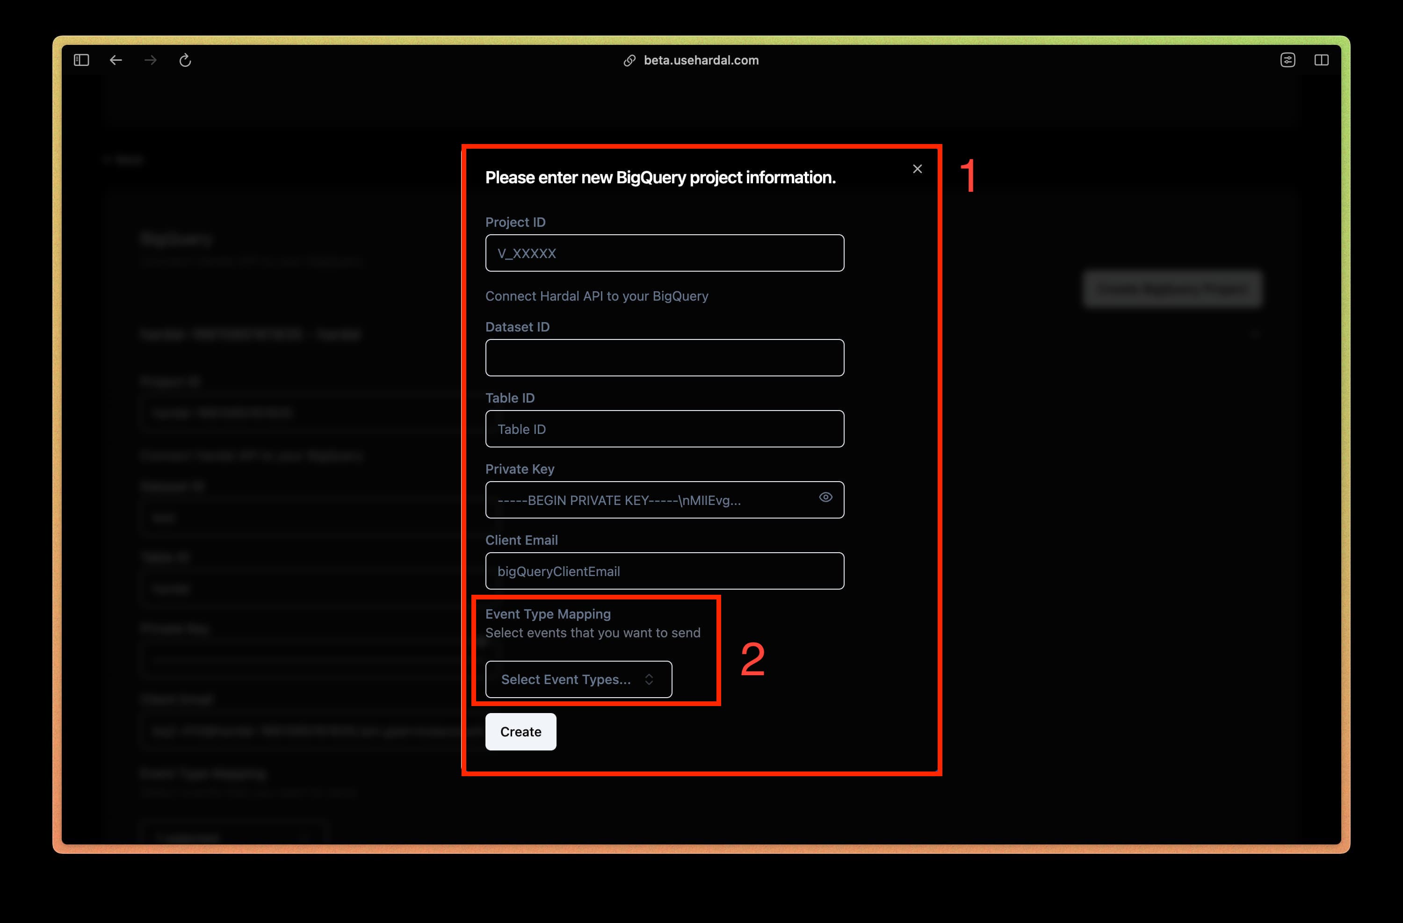This screenshot has width=1403, height=923.
Task: Close the BigQuery project dialog
Action: [917, 169]
